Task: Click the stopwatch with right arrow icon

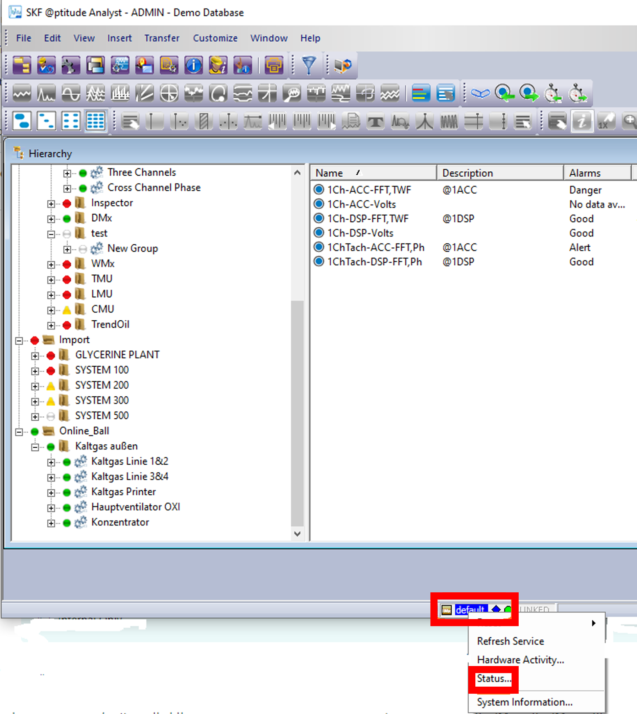Action: tap(577, 93)
